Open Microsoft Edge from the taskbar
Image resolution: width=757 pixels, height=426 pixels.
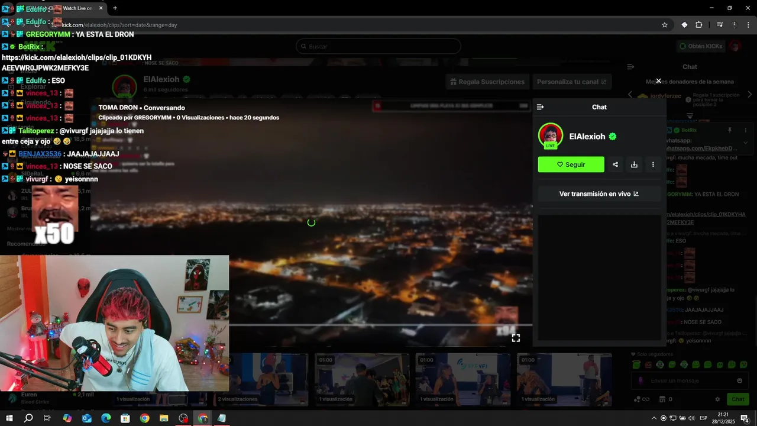pyautogui.click(x=106, y=418)
